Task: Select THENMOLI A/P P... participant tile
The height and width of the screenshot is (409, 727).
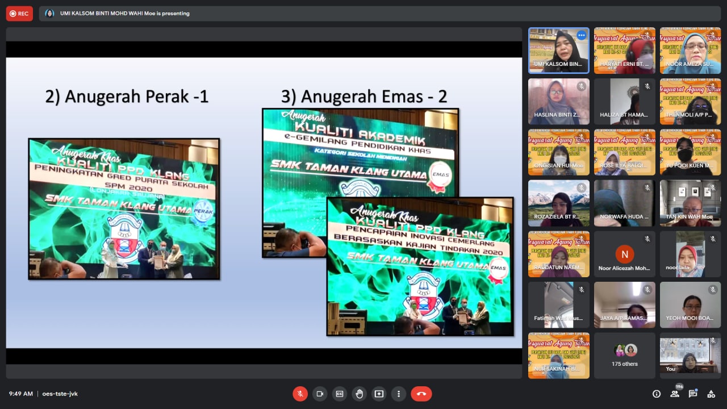Action: (691, 102)
